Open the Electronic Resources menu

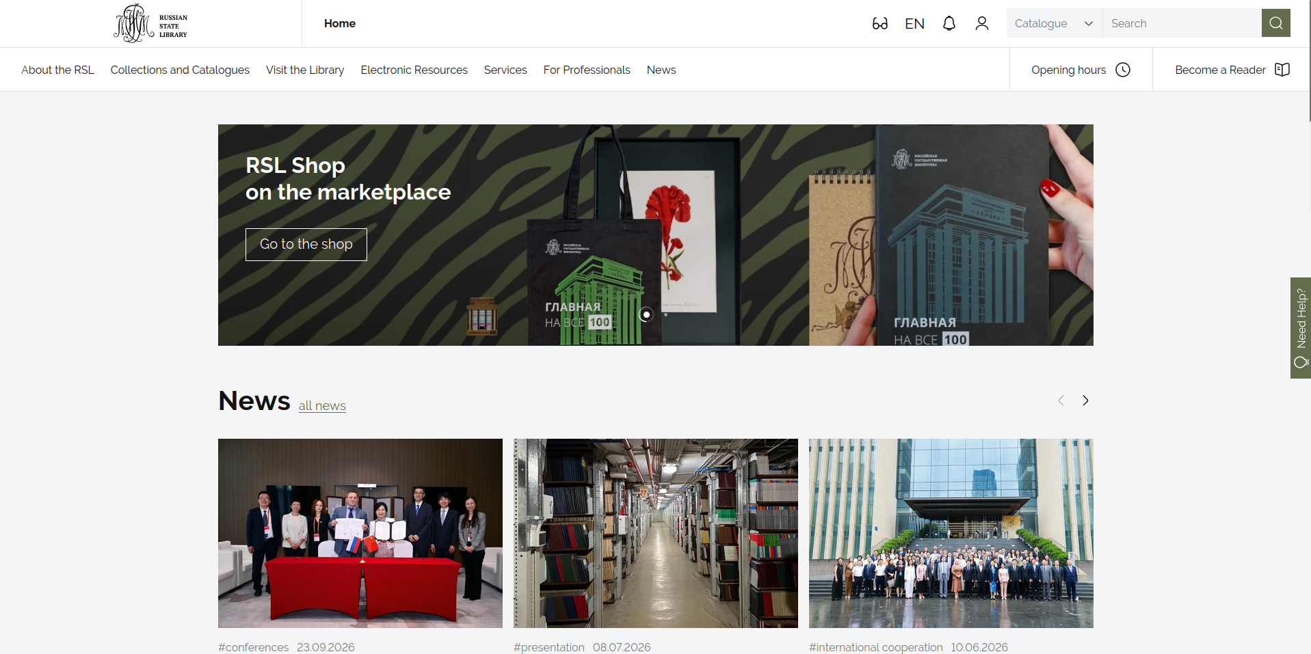(414, 70)
